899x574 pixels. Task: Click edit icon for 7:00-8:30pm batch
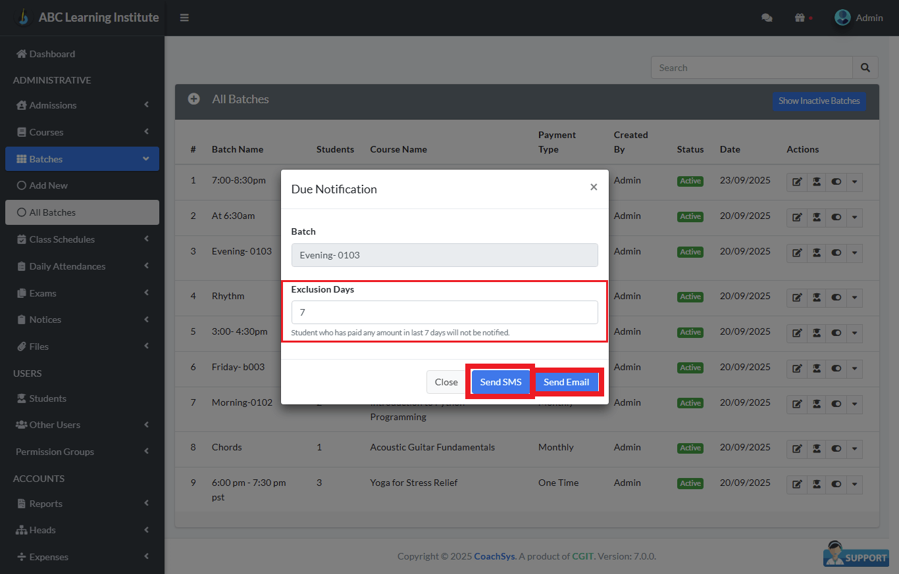click(x=797, y=182)
